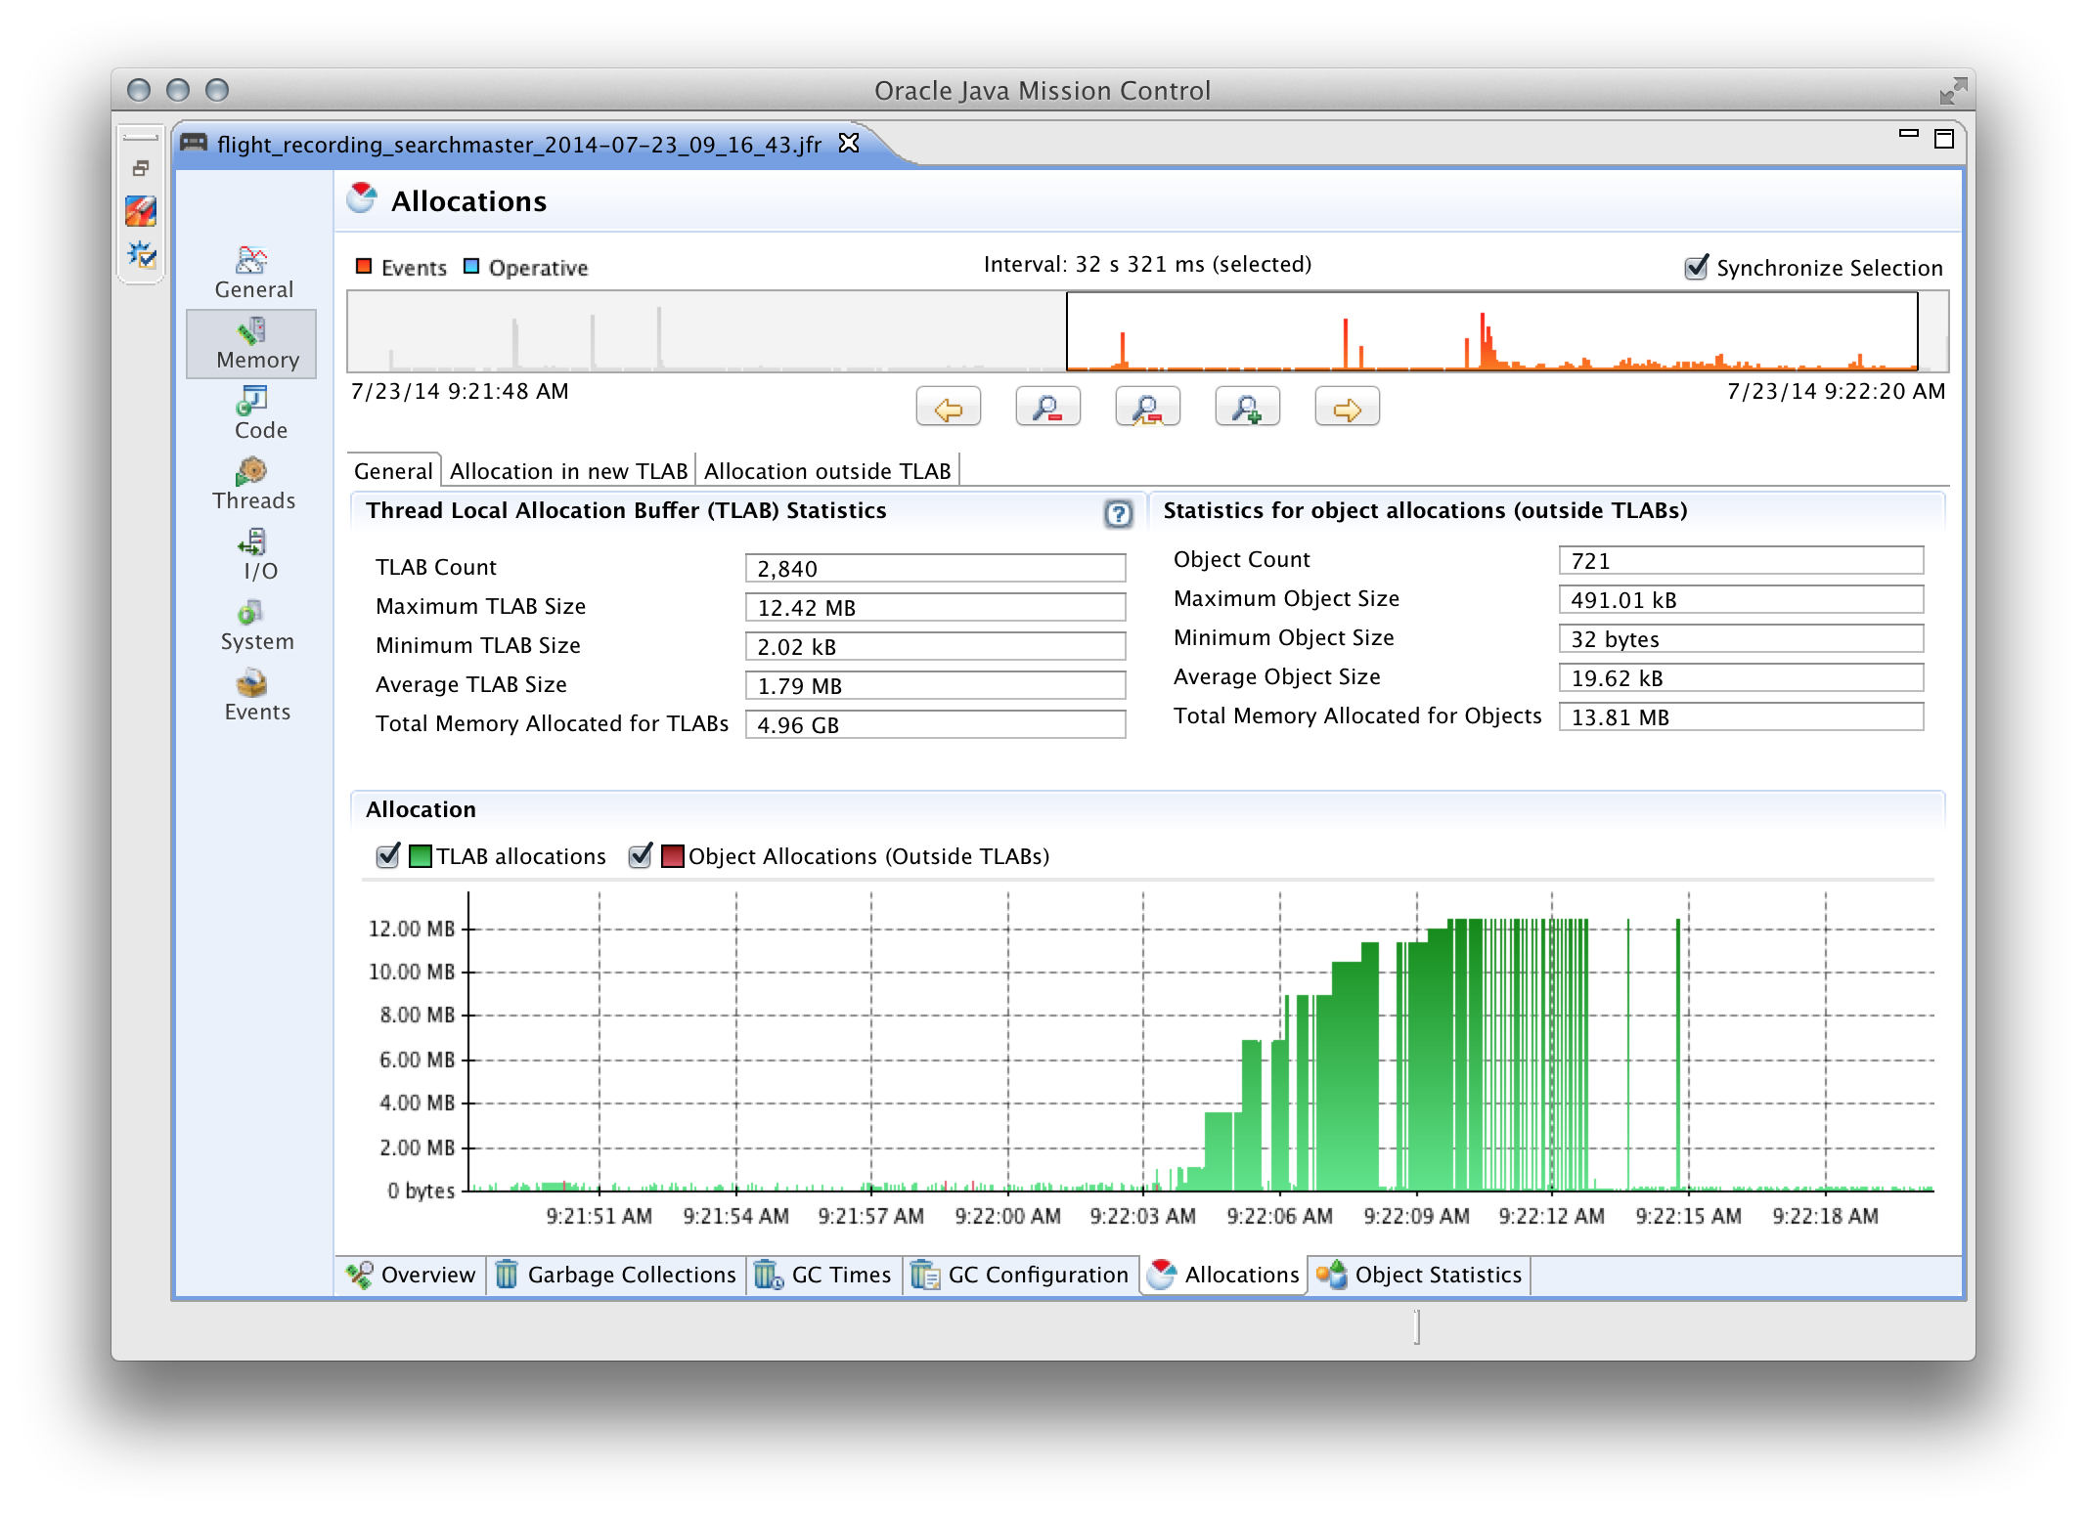Toggle macOS full screen arrows in title bar
This screenshot has width=2087, height=1515.
point(1952,91)
